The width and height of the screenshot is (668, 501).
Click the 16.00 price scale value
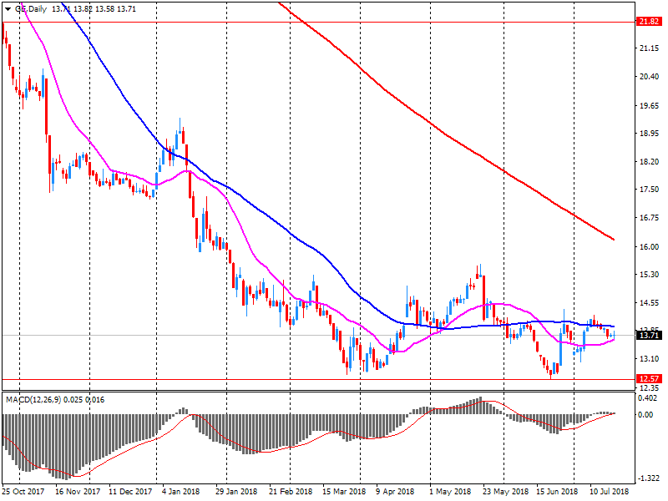650,246
